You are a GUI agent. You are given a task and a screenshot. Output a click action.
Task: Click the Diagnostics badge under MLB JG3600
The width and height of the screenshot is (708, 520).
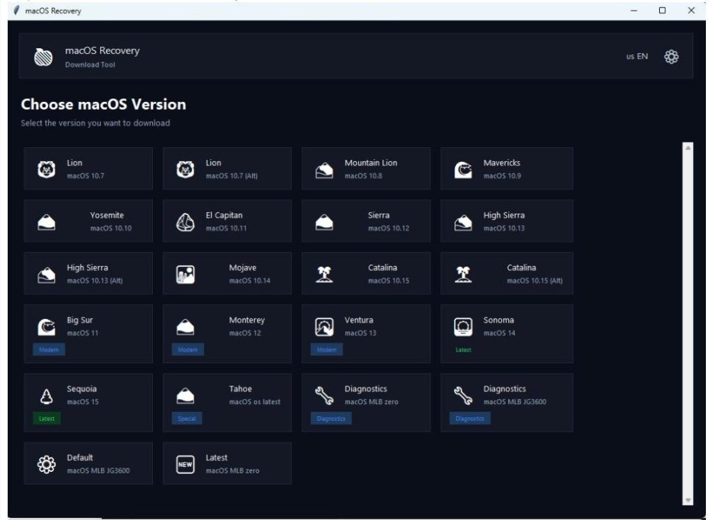(x=470, y=418)
